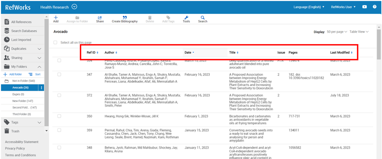Click the main page vertical scrollbar

click(379, 44)
